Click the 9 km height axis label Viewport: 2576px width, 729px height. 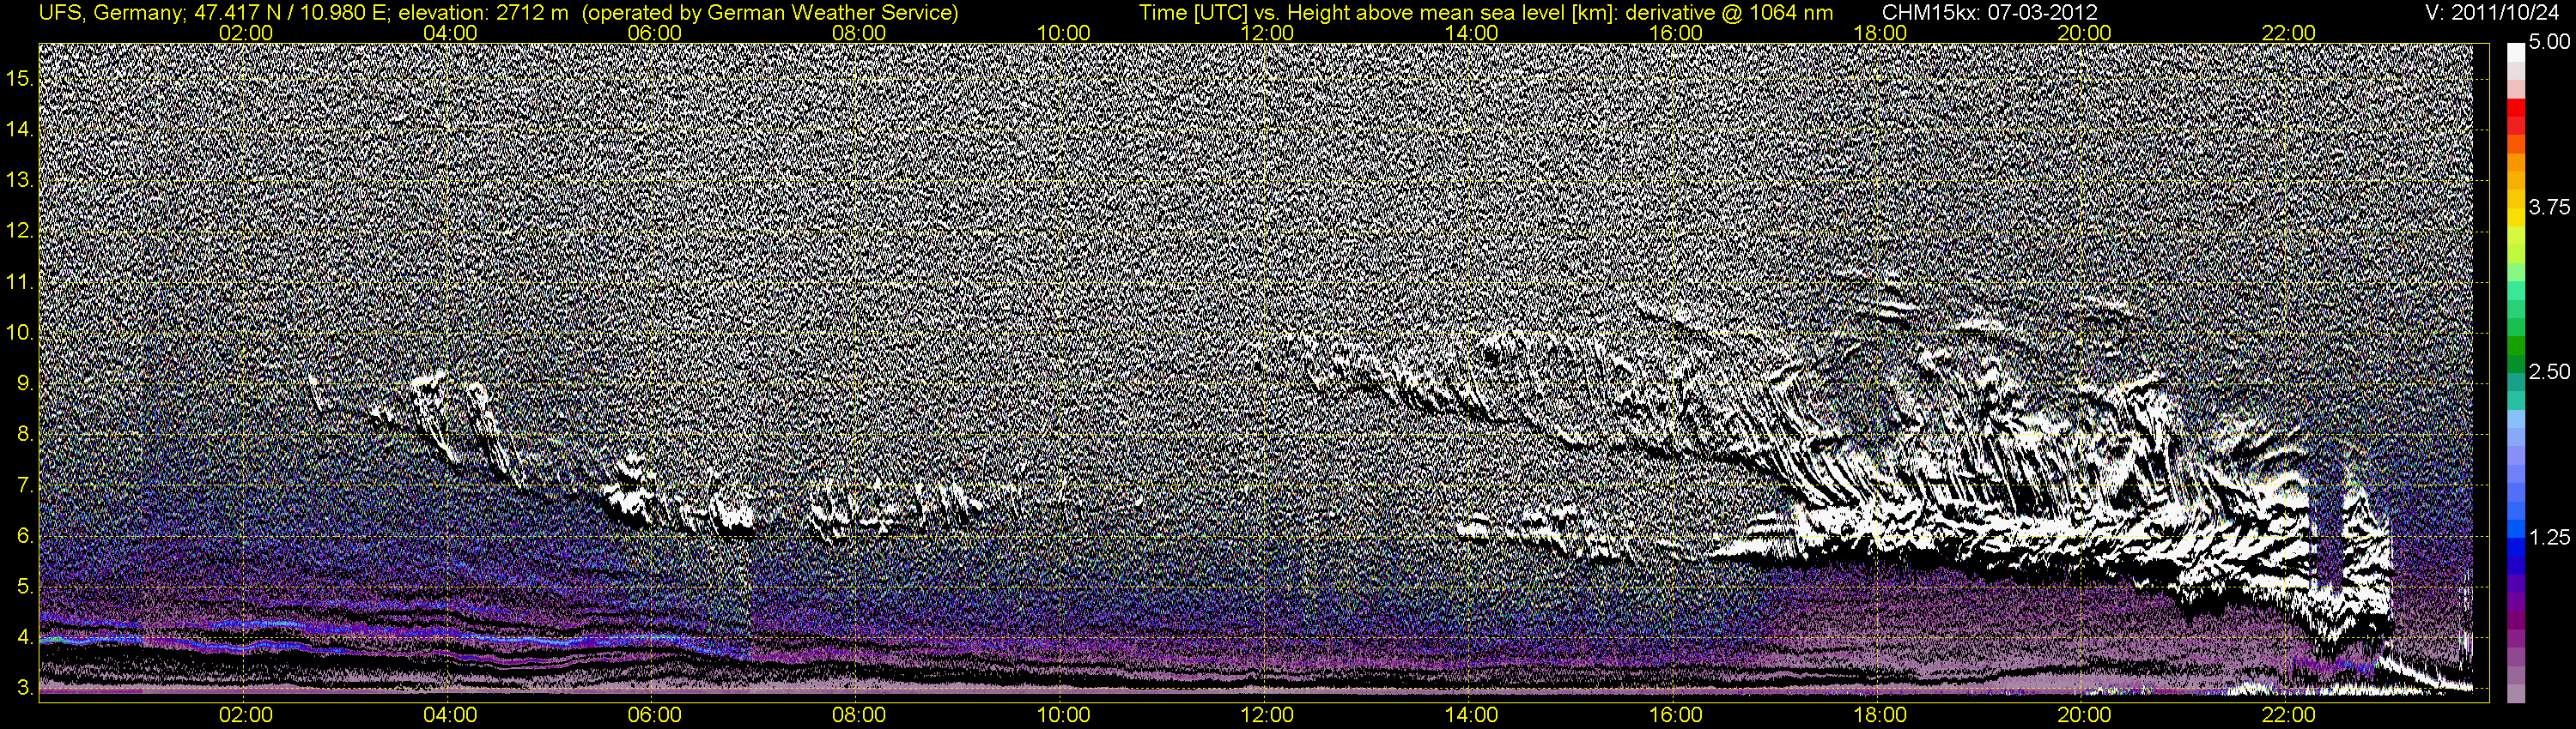click(x=25, y=383)
